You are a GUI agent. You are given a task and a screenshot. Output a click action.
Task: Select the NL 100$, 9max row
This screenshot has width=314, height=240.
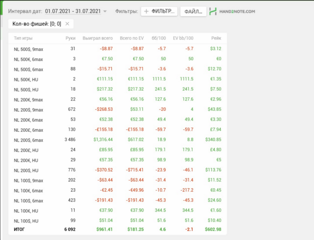[118, 180]
